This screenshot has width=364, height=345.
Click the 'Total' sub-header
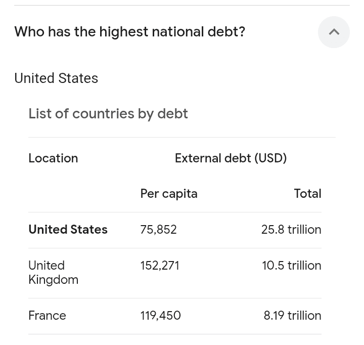point(307,194)
